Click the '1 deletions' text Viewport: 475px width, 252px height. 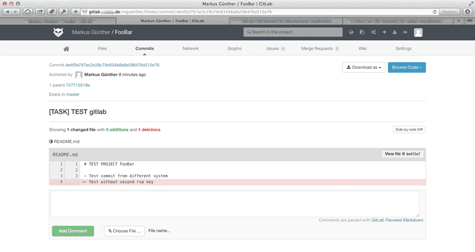coord(150,130)
